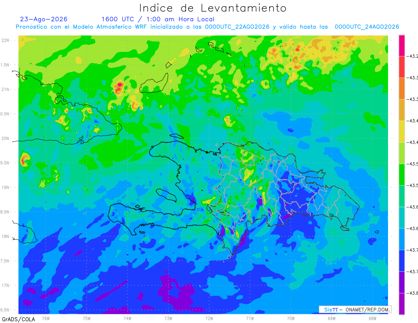The width and height of the screenshot is (418, 323).
Task: Click the "18N" latitude label
Action: coord(5,237)
